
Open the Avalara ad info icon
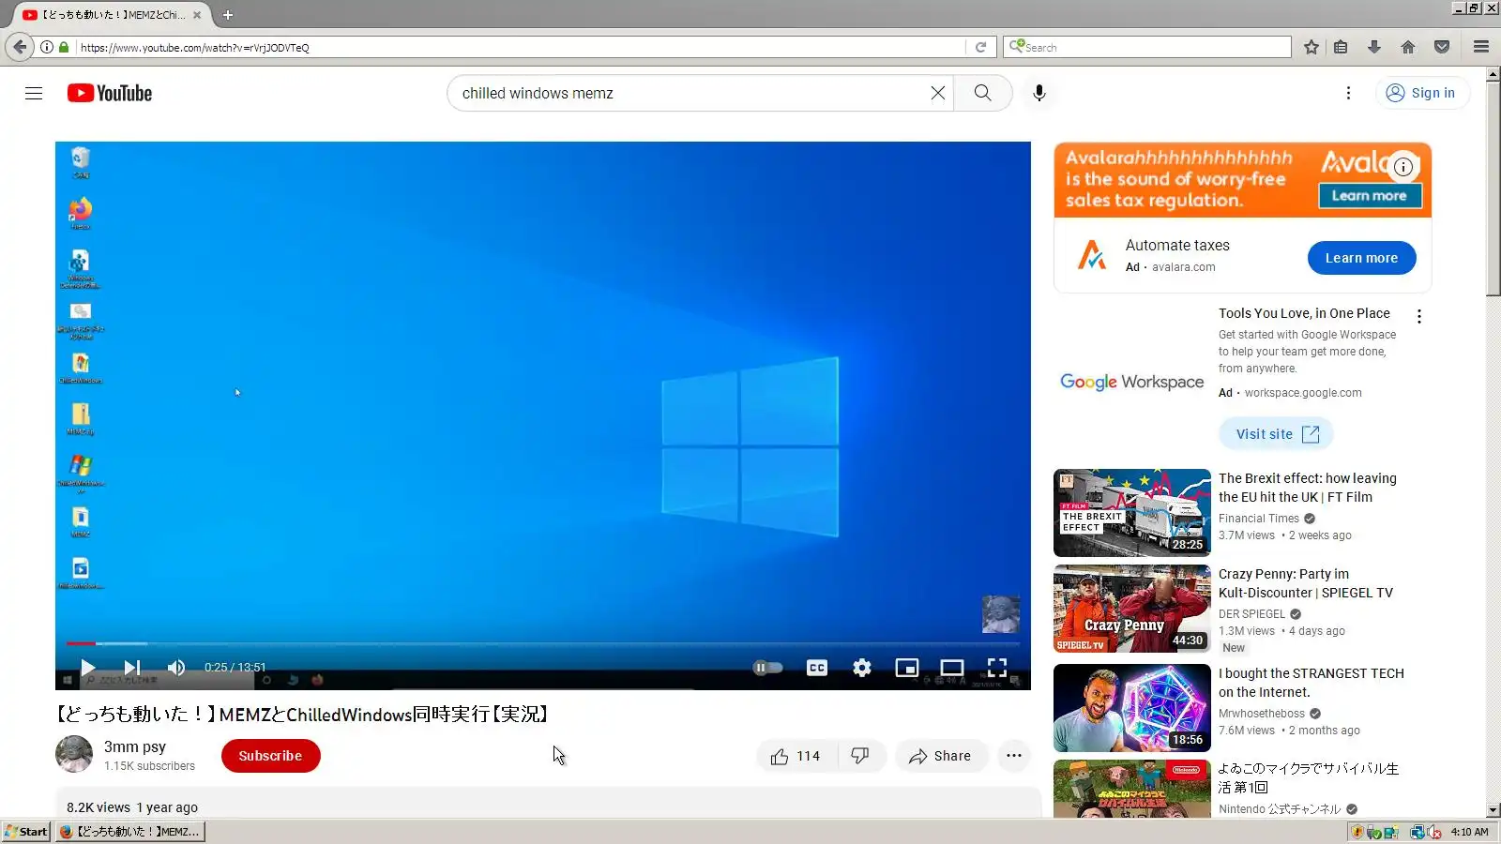(x=1403, y=167)
